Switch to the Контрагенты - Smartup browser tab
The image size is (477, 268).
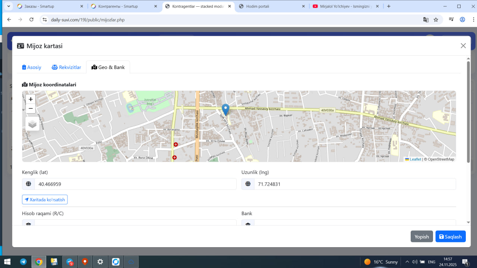click(x=124, y=6)
